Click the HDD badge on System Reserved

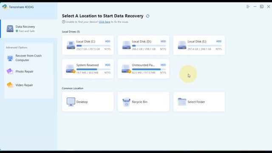pyautogui.click(x=108, y=65)
